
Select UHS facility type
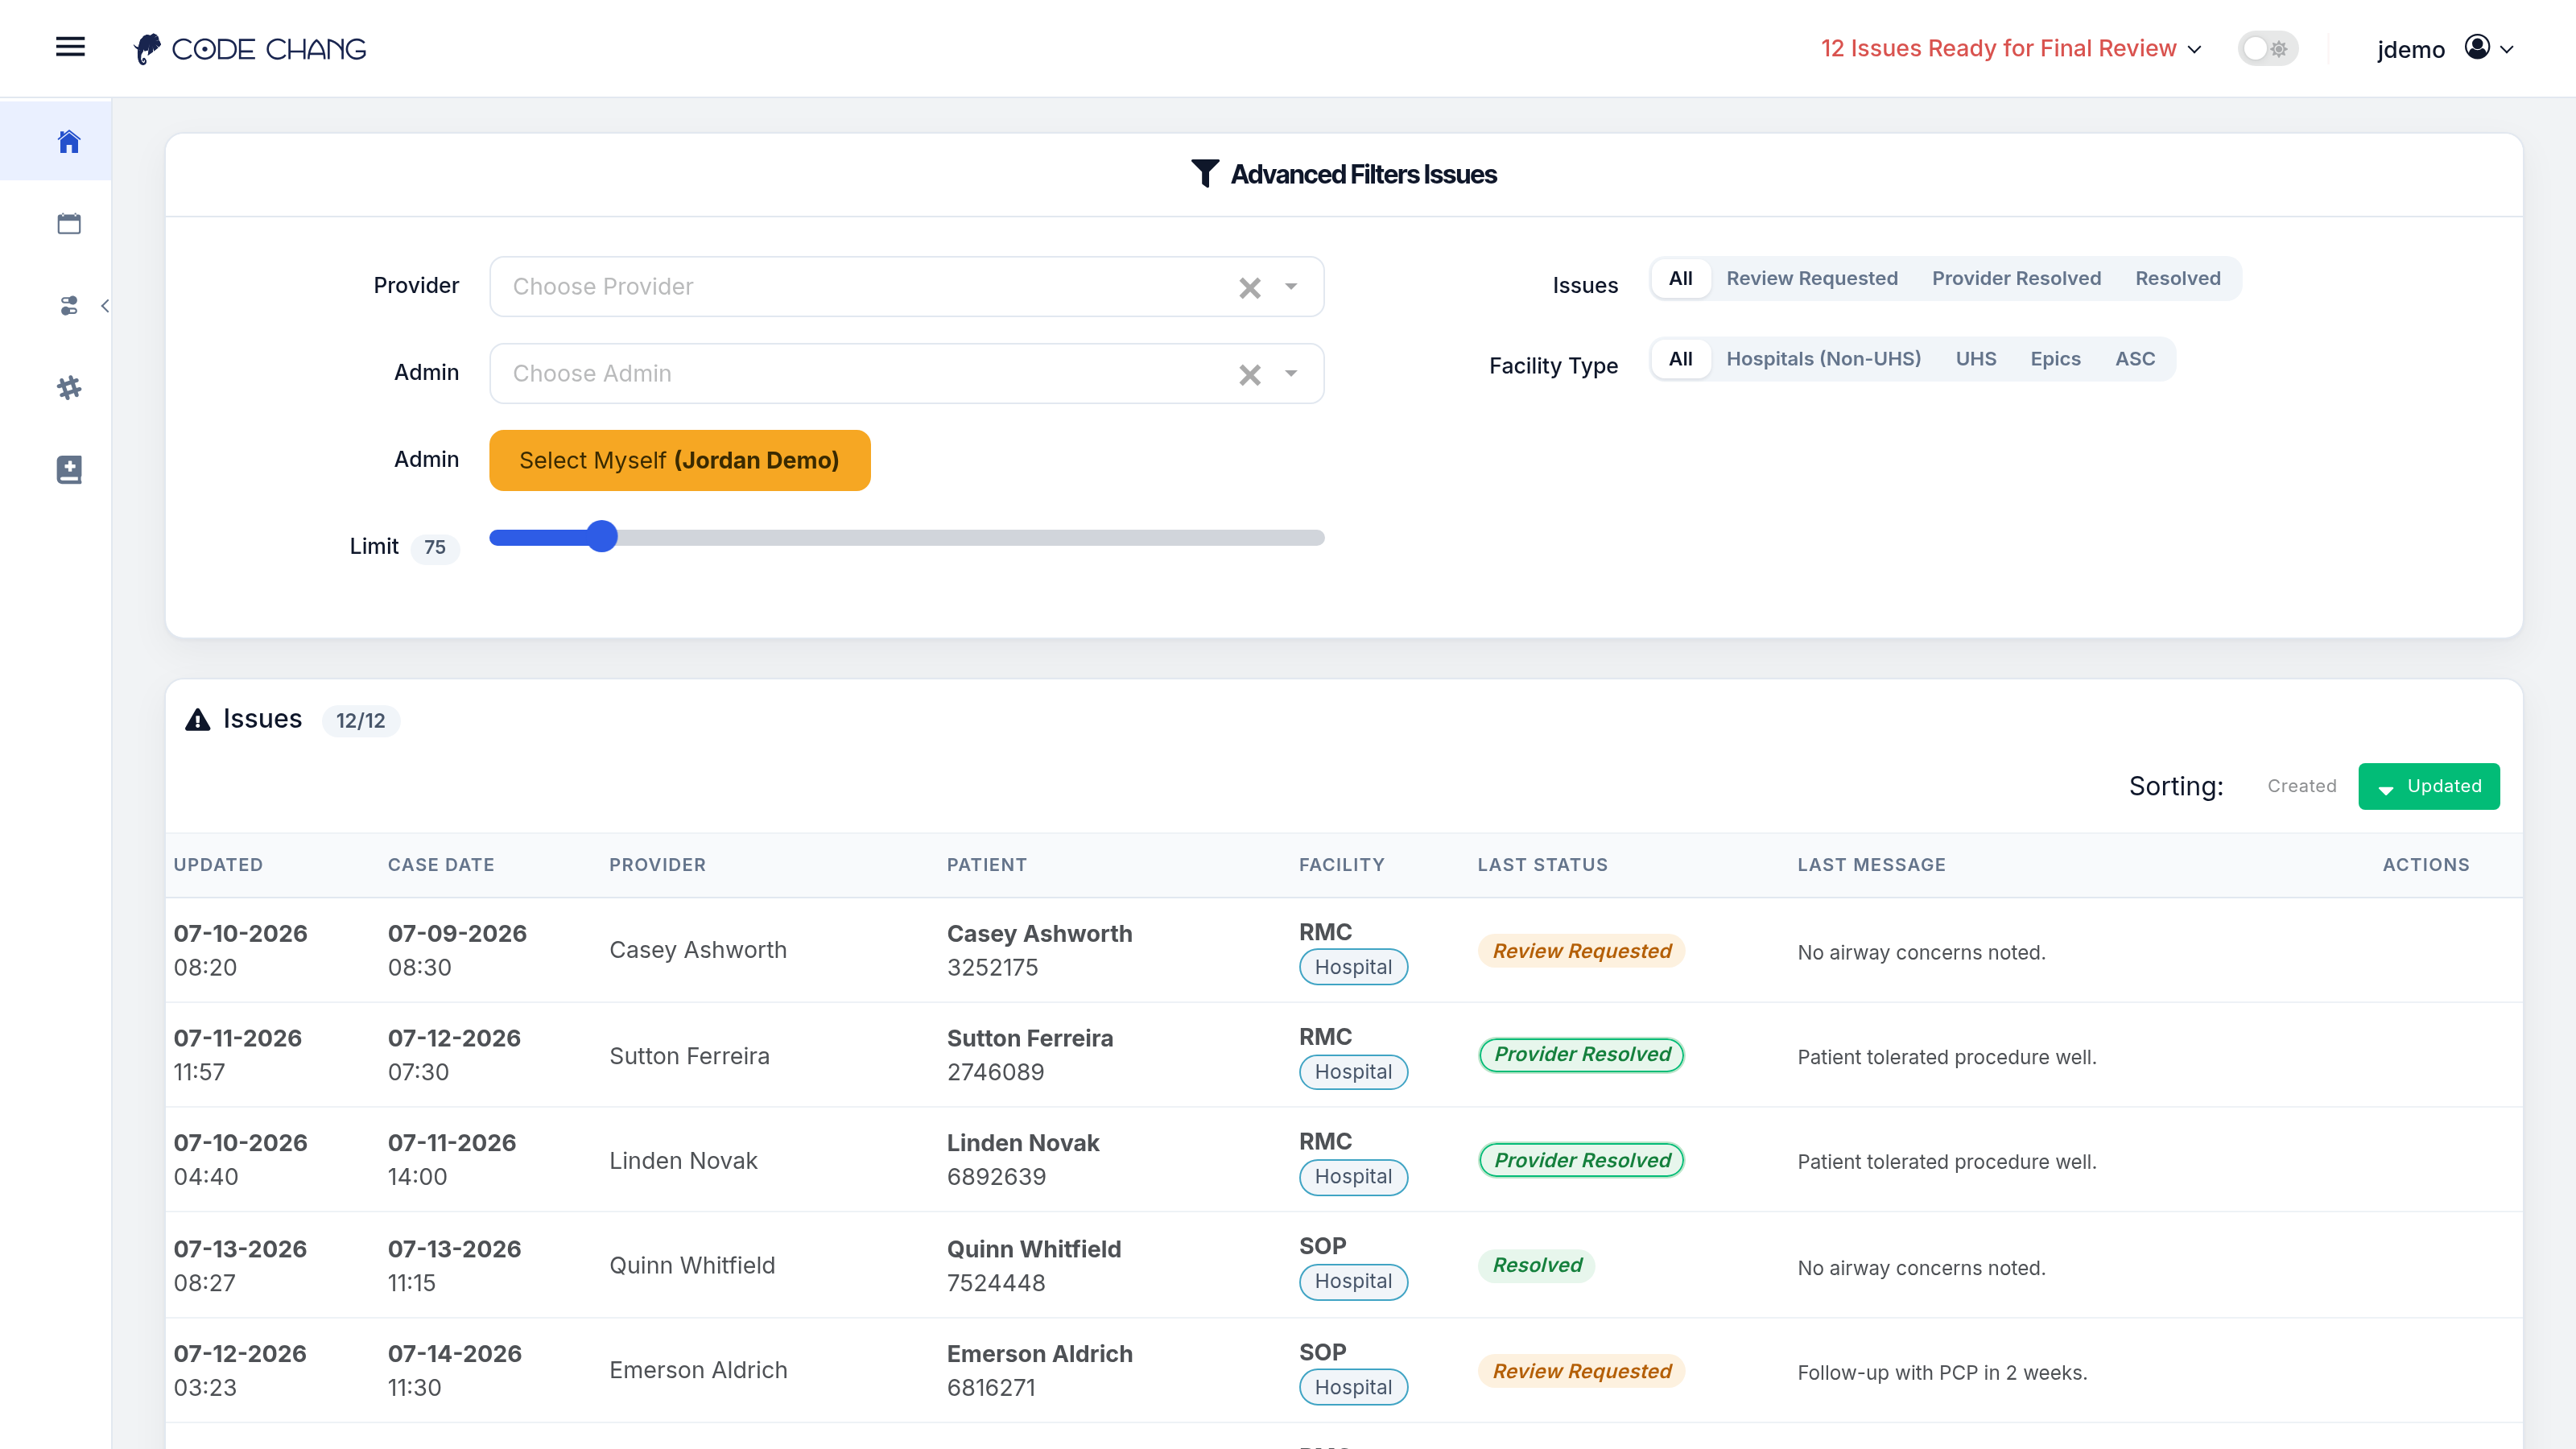(x=1975, y=358)
